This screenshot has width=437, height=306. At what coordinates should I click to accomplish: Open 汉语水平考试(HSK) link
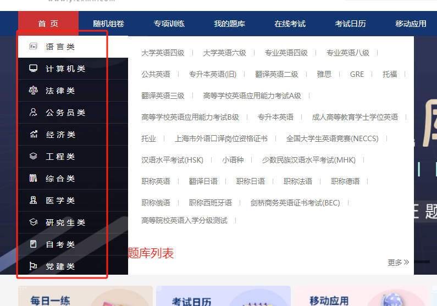tap(173, 160)
